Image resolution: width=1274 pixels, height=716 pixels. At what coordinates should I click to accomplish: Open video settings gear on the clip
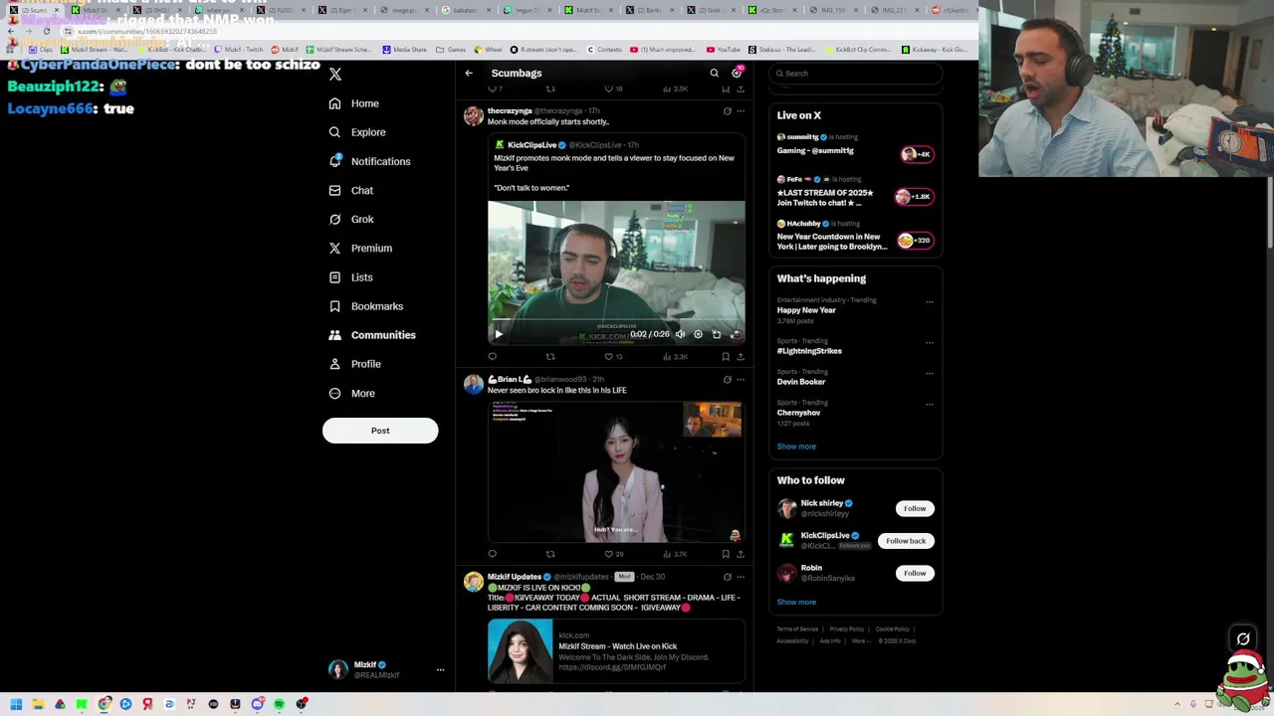pos(698,334)
